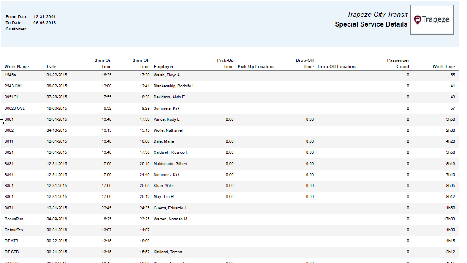Image resolution: width=467 pixels, height=263 pixels.
Task: Select the 1545a work name row
Action: [10, 75]
